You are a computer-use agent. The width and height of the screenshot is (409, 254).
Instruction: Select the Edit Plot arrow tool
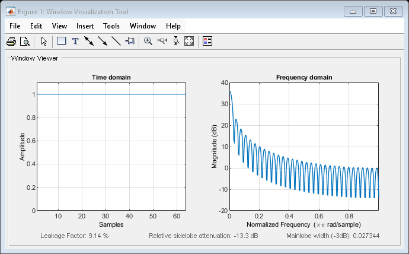coord(44,42)
